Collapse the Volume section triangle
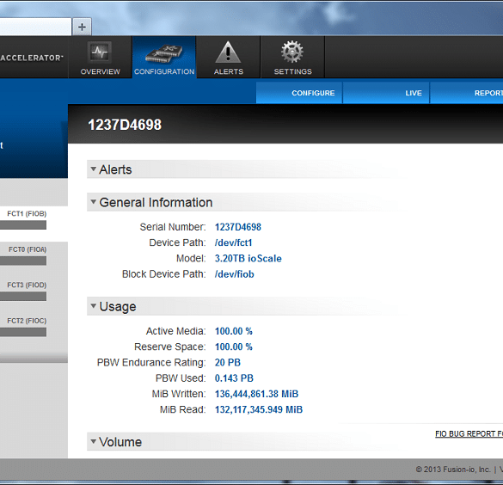 pyautogui.click(x=94, y=441)
